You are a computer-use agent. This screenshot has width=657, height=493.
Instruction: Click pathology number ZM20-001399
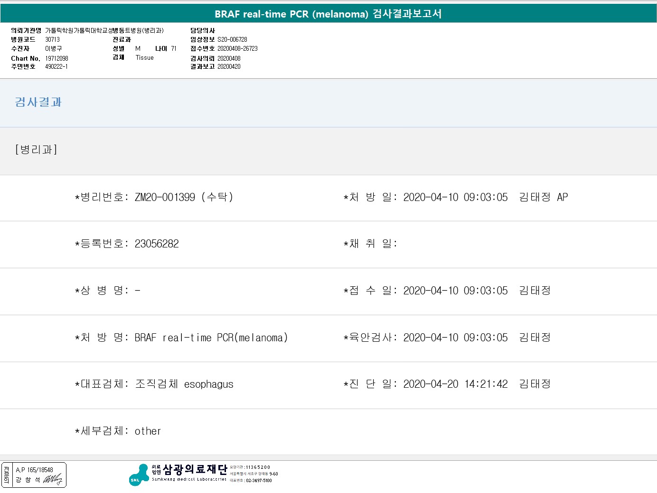[x=165, y=197]
